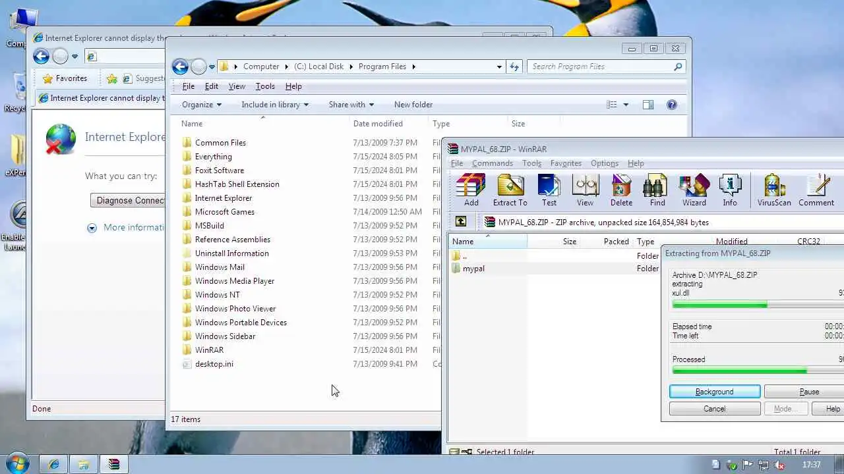This screenshot has width=844, height=474.
Task: Launch the Wizard icon in WinRAR
Action: (x=694, y=190)
